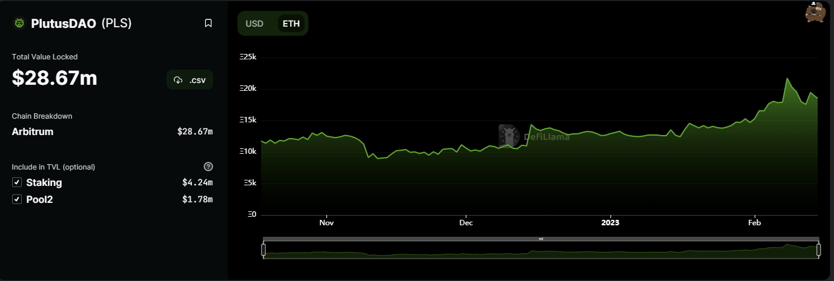Download data with the .csv button
The image size is (834, 281).
click(x=190, y=80)
